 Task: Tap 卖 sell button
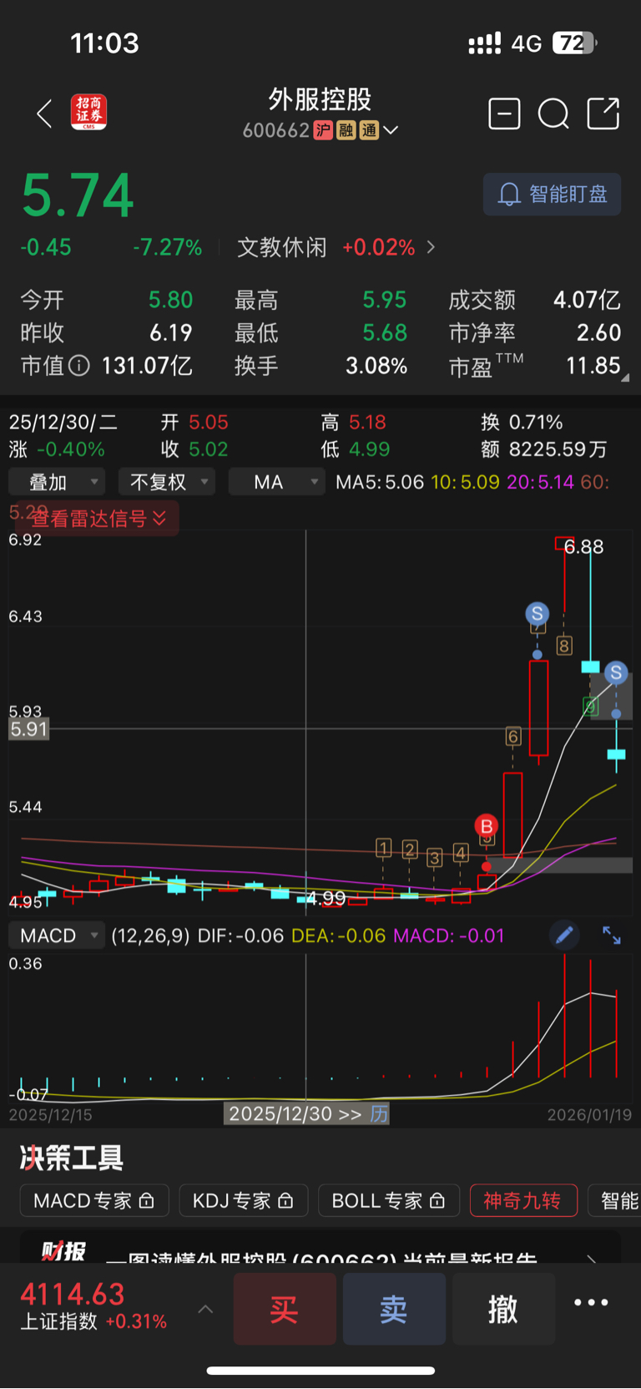click(394, 1309)
